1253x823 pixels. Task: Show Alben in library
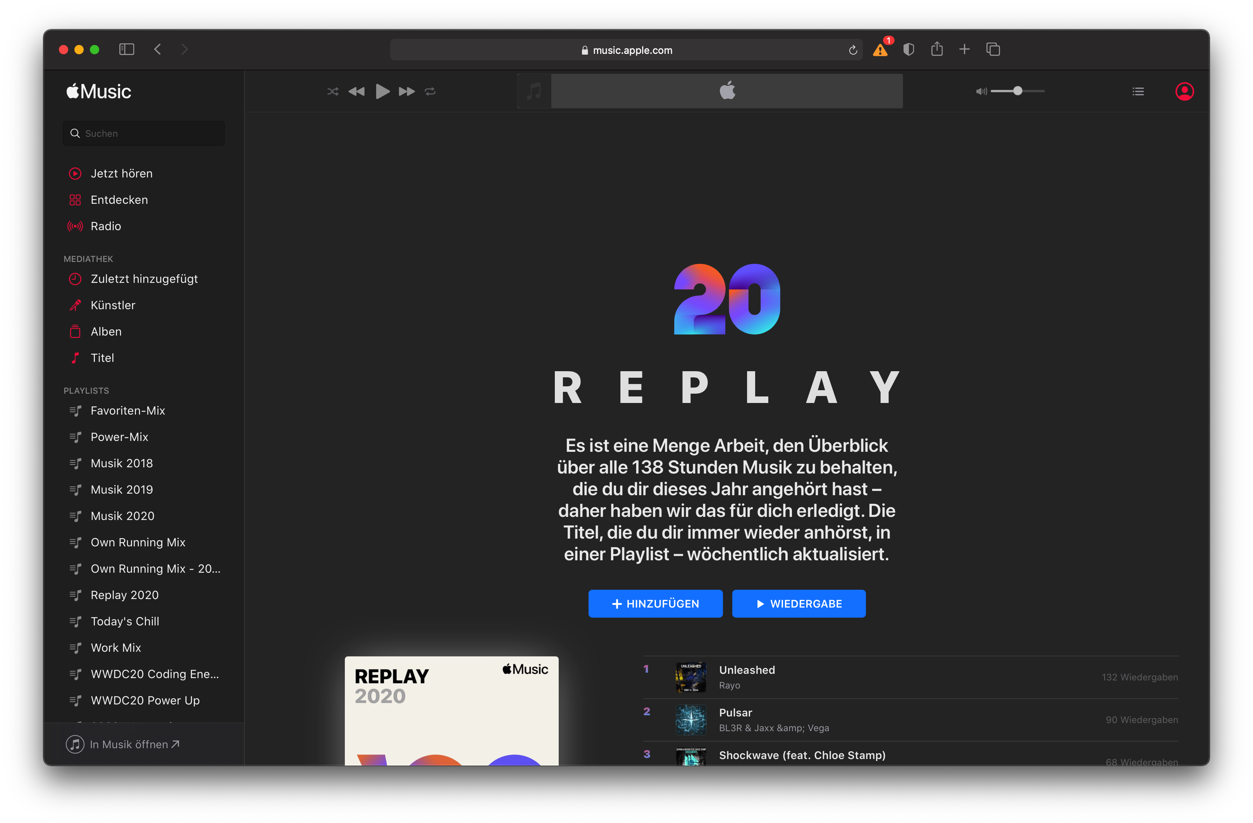click(x=106, y=331)
